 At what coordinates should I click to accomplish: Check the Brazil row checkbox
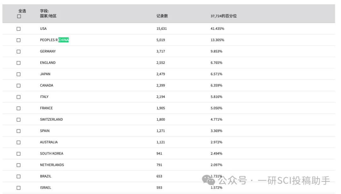(x=19, y=176)
